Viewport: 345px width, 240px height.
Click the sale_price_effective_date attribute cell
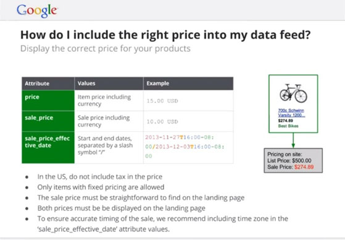click(x=48, y=147)
